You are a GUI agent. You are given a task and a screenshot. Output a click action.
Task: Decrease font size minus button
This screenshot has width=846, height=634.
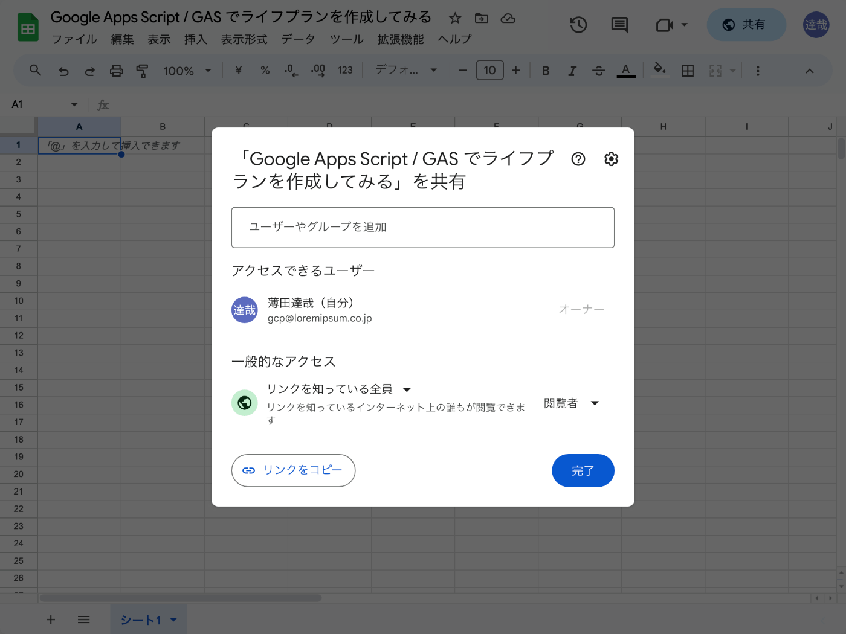pos(463,71)
